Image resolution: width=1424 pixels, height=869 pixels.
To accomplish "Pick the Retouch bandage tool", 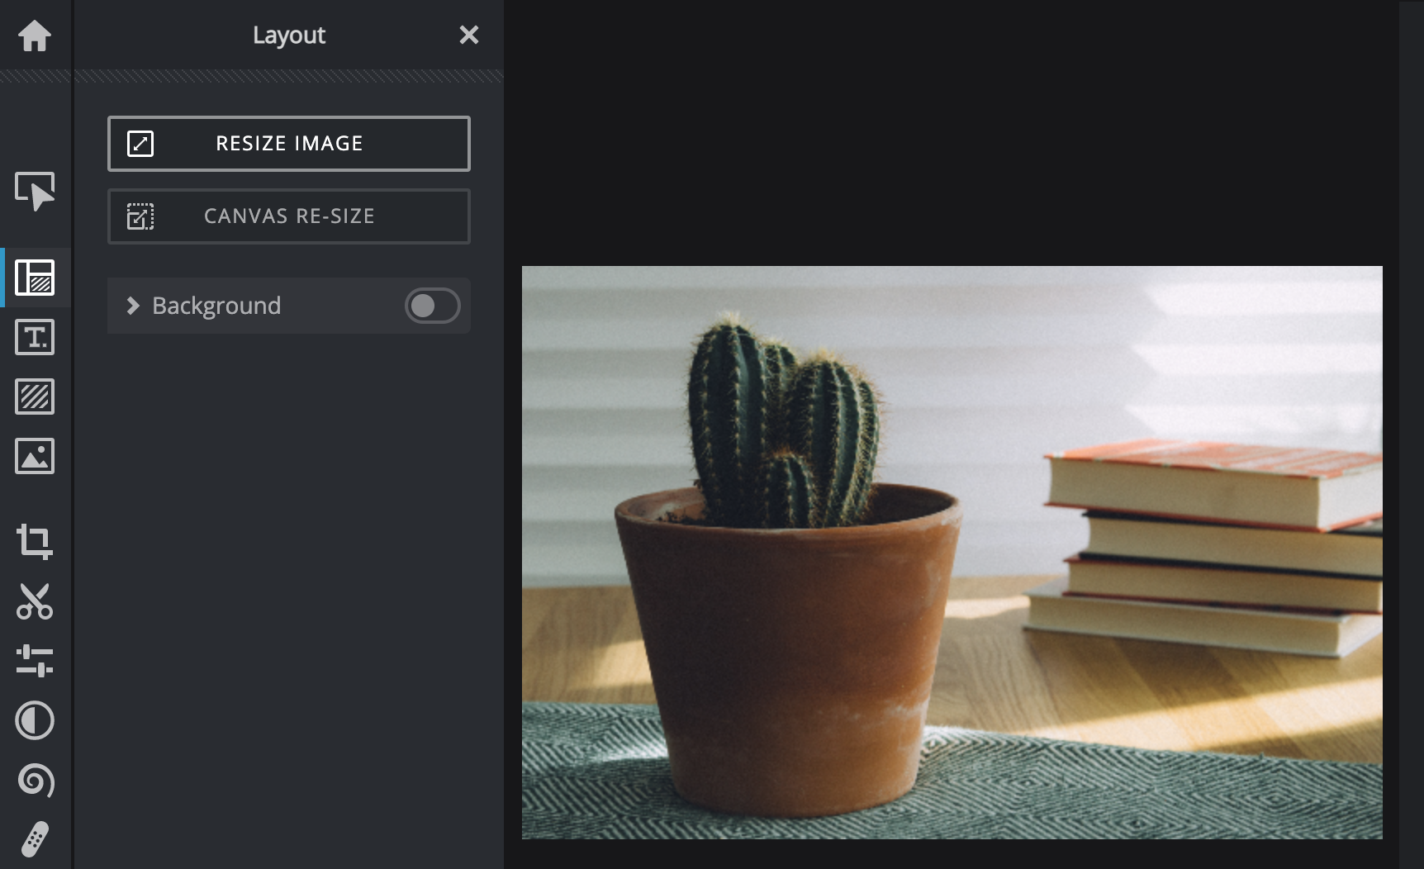I will 35,839.
